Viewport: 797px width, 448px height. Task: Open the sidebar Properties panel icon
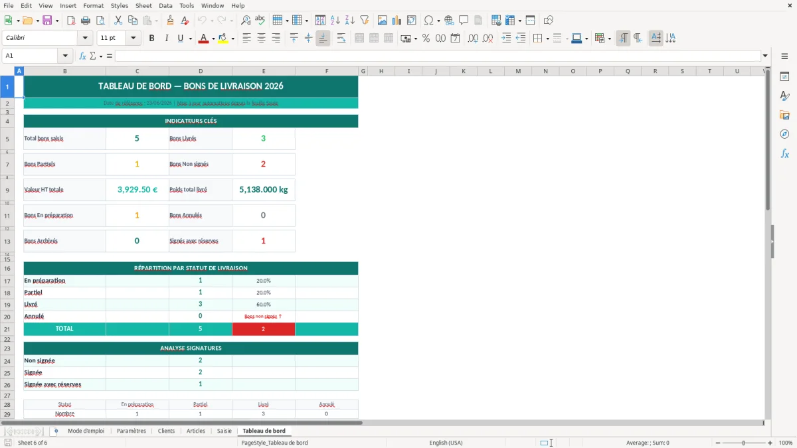click(x=784, y=77)
